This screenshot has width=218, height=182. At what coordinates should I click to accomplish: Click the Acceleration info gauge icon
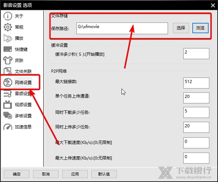click(x=8, y=127)
